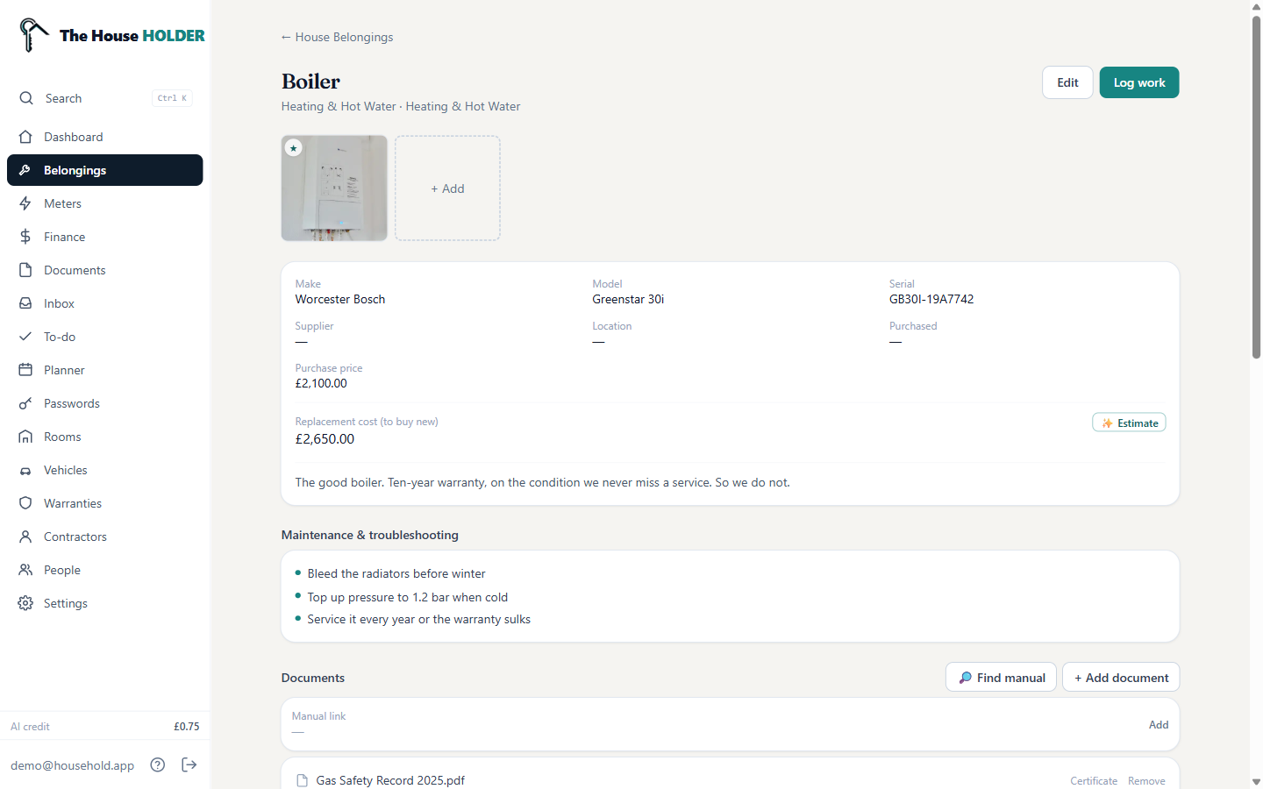The height and width of the screenshot is (789, 1263).
Task: Click the Ctrl K shortcut badge
Action: click(x=172, y=98)
